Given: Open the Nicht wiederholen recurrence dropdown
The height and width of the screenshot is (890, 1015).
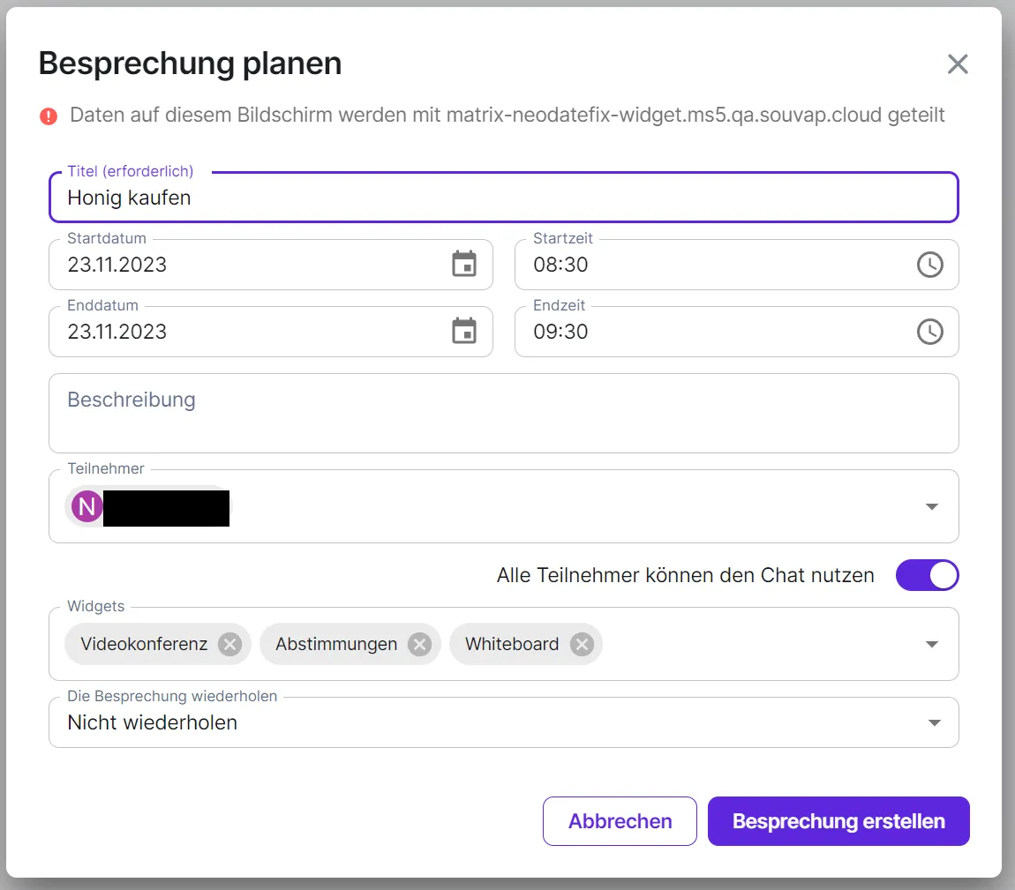Looking at the screenshot, I should [934, 722].
